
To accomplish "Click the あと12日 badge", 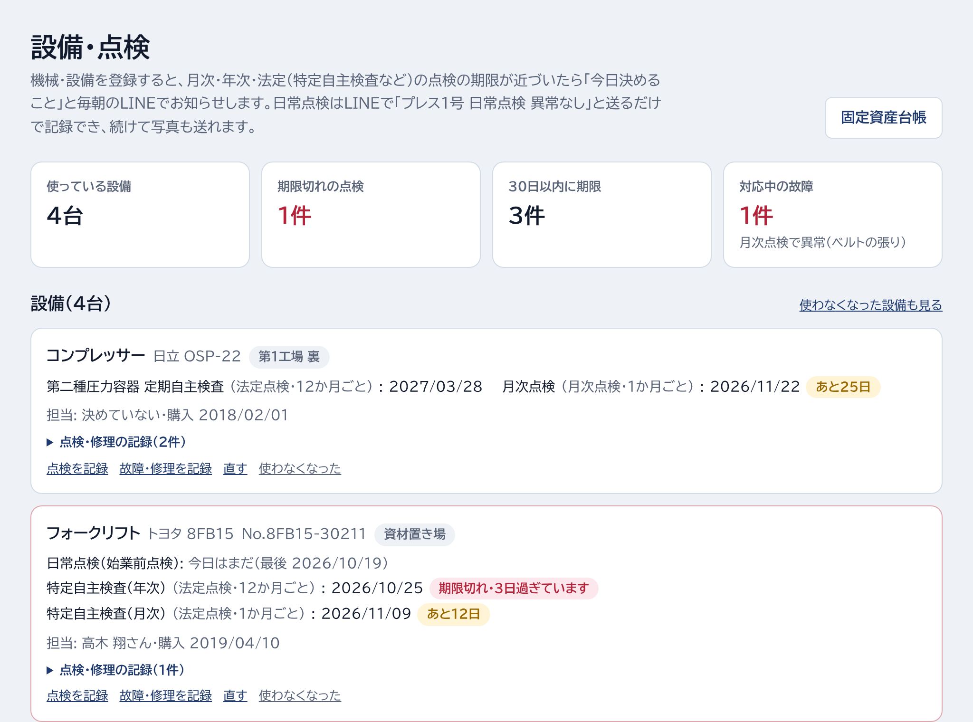I will 453,614.
